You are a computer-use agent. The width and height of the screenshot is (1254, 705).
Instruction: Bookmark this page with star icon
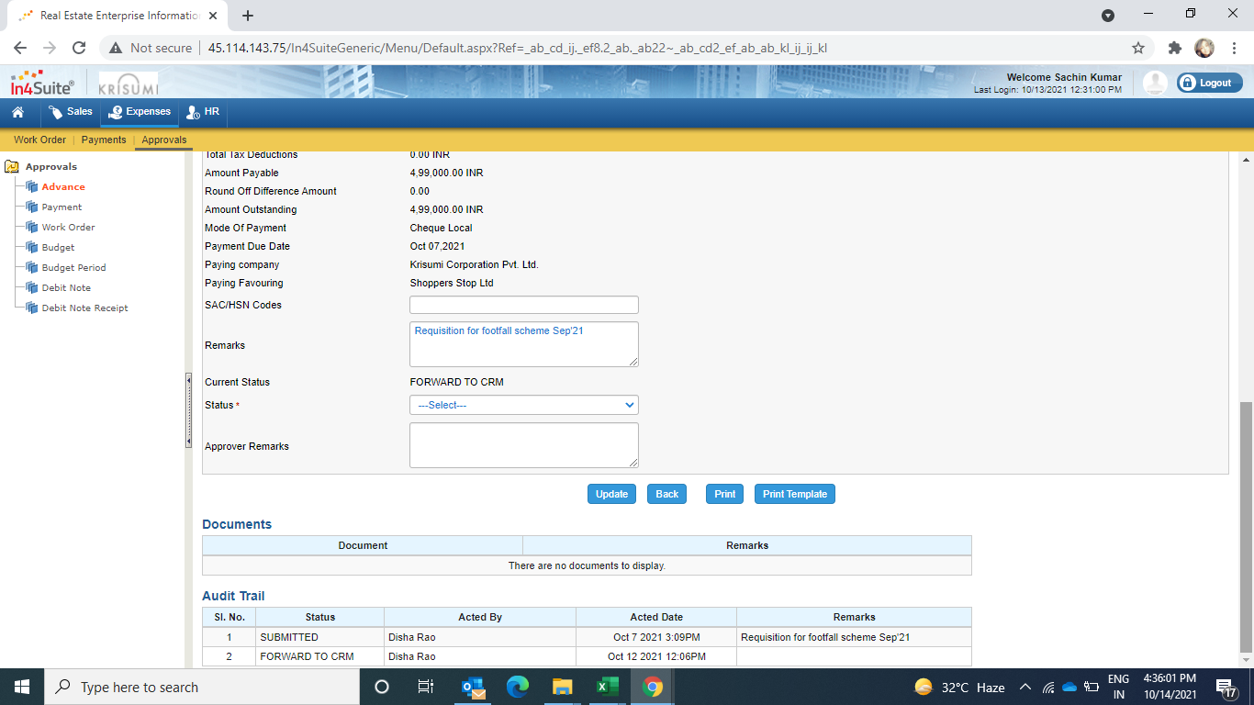pyautogui.click(x=1138, y=48)
